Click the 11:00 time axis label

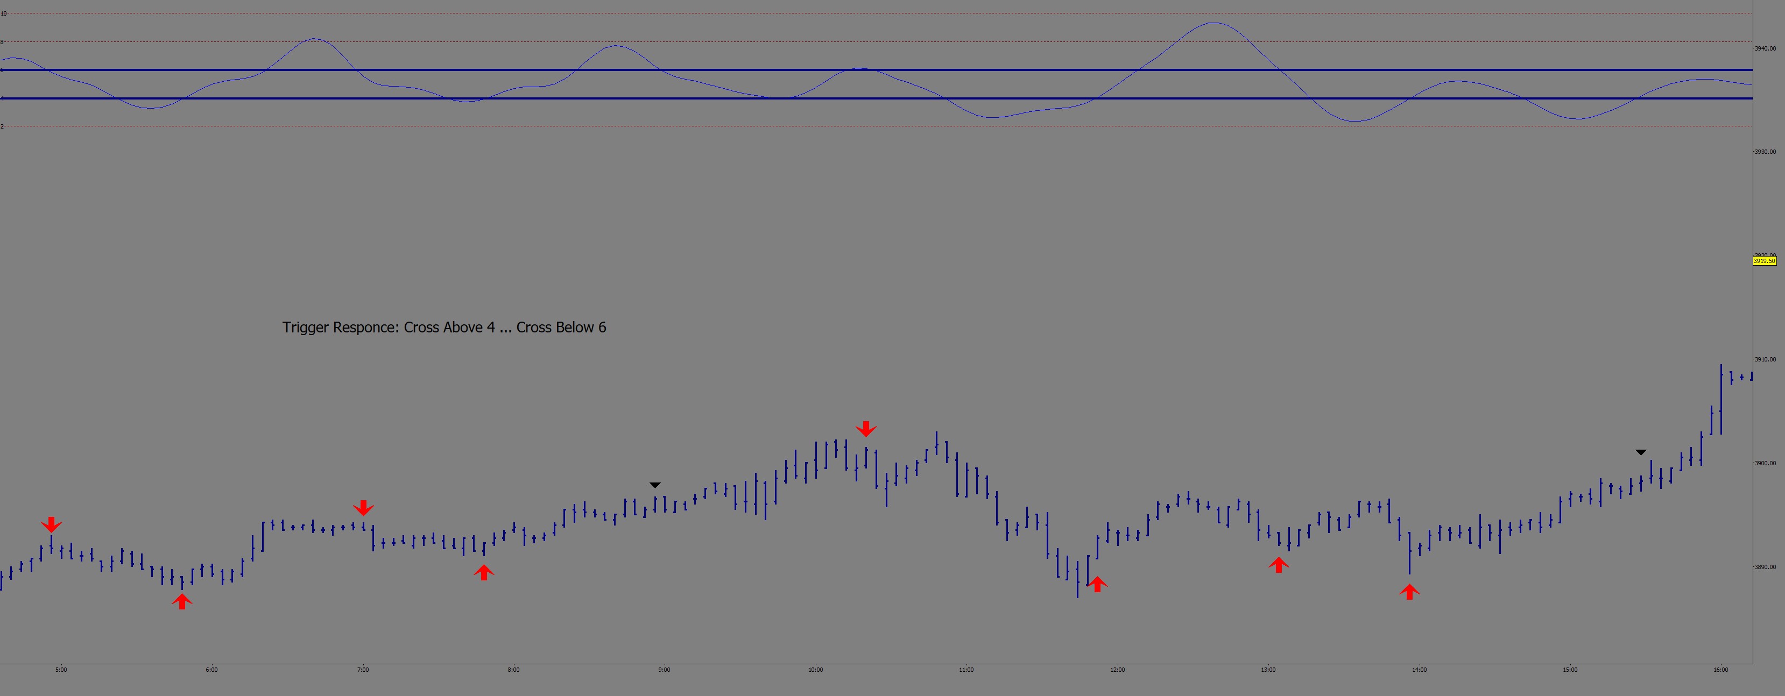coord(966,670)
